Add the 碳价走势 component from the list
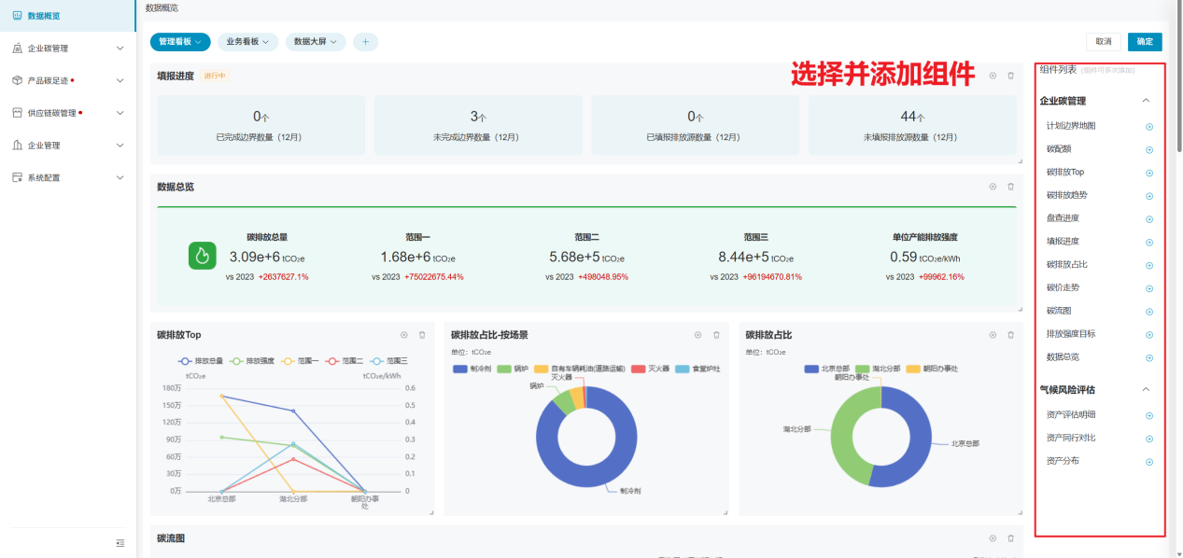 pyautogui.click(x=1149, y=288)
